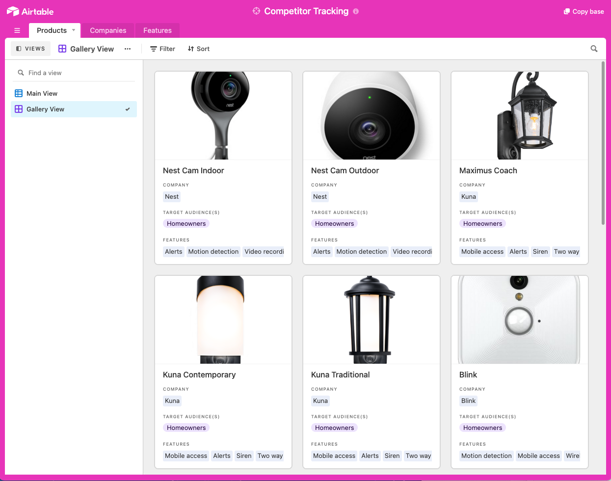The height and width of the screenshot is (481, 611).
Task: Expand the Products tab dropdown arrow
Action: pyautogui.click(x=74, y=30)
